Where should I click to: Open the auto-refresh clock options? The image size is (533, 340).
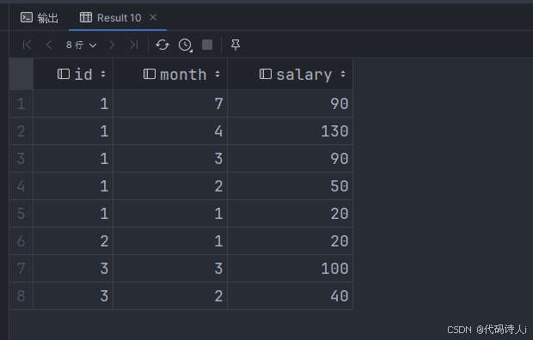tap(185, 45)
